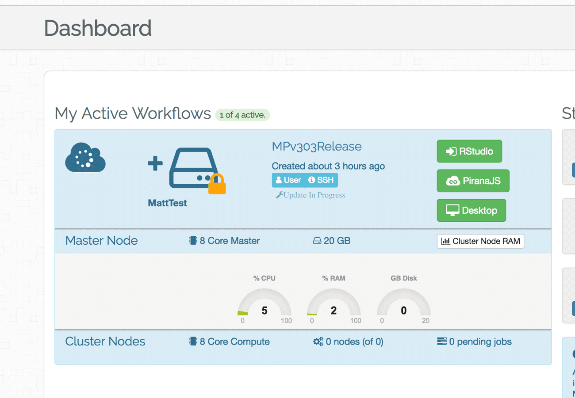Select the MPv303Release workflow title
Image resolution: width=575 pixels, height=398 pixels.
(x=317, y=146)
